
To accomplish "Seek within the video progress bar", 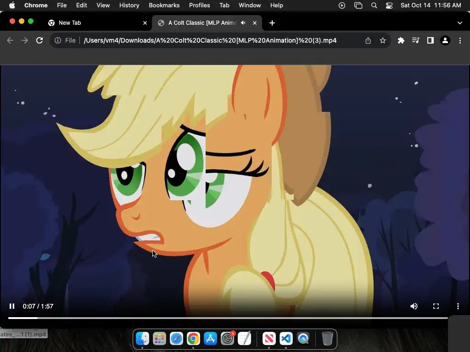I will pos(228,318).
